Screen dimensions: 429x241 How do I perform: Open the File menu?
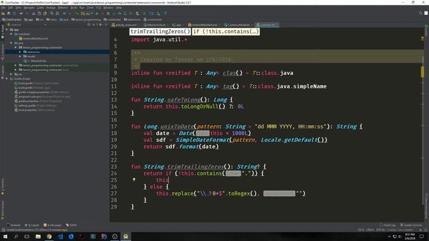point(3,7)
